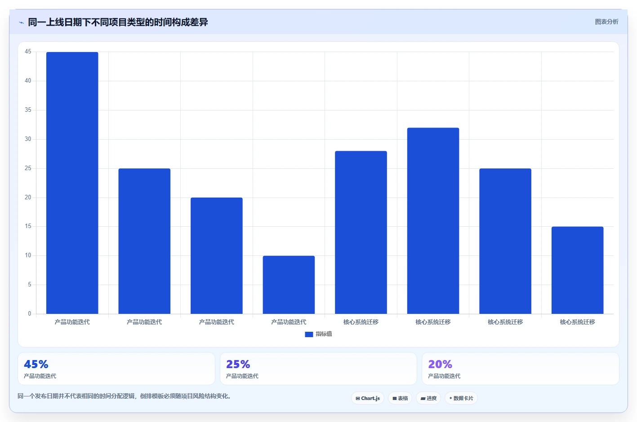Click the chart title 同一上线日期下不同项目类型的时间构成差异
Image resolution: width=637 pixels, height=422 pixels.
[x=118, y=22]
